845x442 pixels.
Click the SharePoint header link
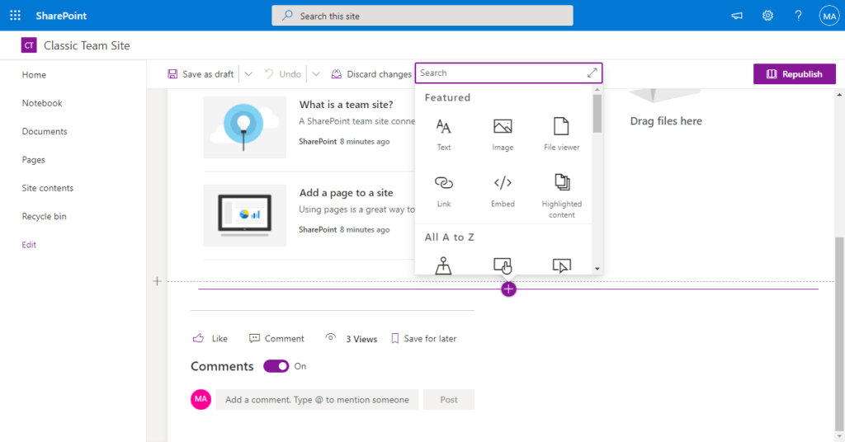61,16
